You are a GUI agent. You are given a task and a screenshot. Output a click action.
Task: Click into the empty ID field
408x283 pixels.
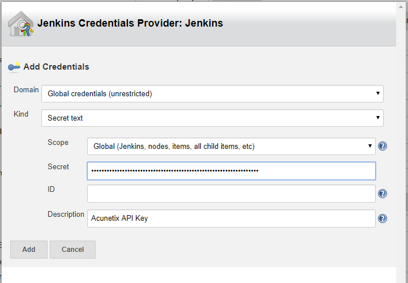coord(231,194)
